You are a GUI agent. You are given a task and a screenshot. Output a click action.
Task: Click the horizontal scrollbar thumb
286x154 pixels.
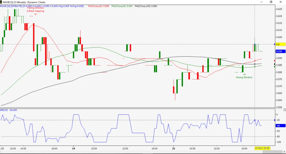click(272, 152)
